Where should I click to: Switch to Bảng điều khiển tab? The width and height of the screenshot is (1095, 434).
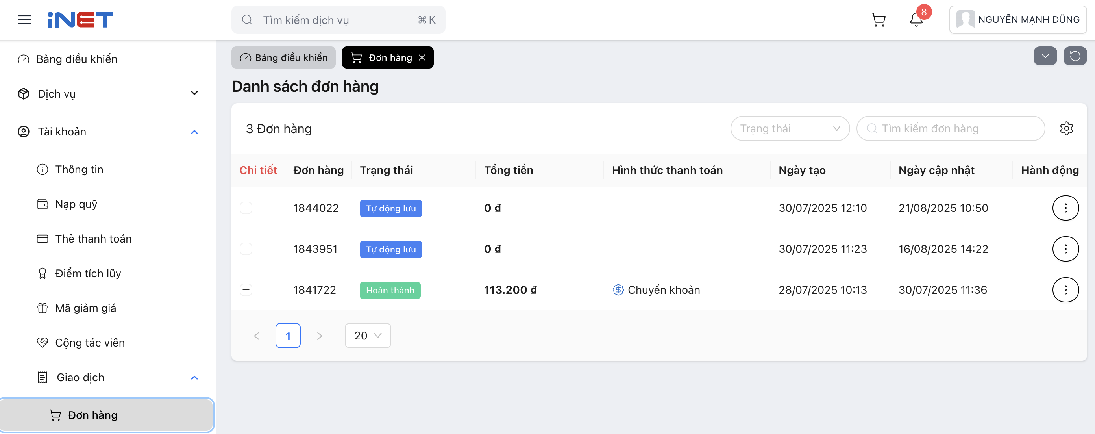pos(283,57)
